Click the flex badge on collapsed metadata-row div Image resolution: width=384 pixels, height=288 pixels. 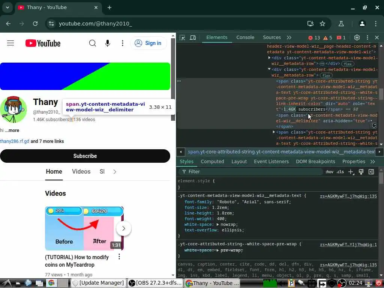tap(348, 64)
